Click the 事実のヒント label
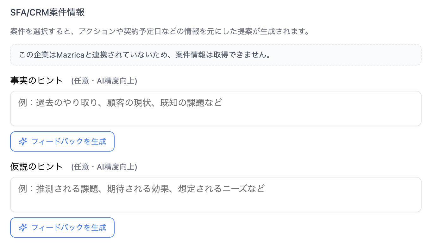Viewport: 433px width, 243px height. pos(36,80)
